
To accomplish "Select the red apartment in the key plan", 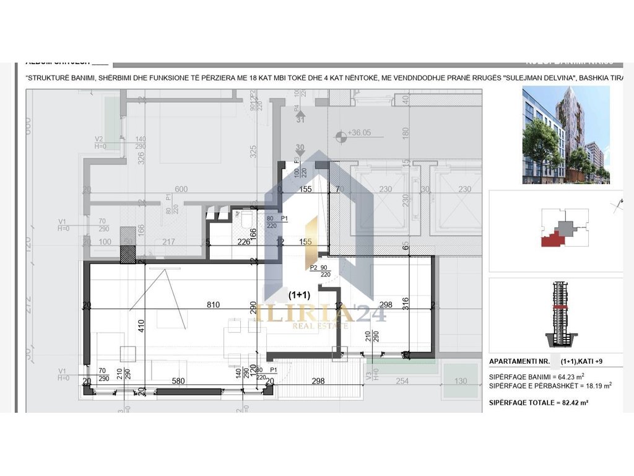I will 552,240.
